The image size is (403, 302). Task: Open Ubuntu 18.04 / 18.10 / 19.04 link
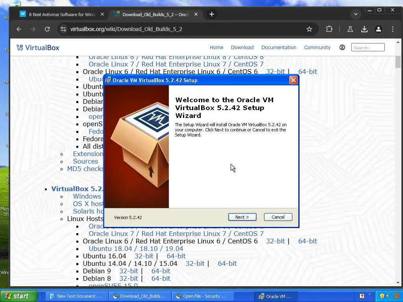pyautogui.click(x=136, y=249)
